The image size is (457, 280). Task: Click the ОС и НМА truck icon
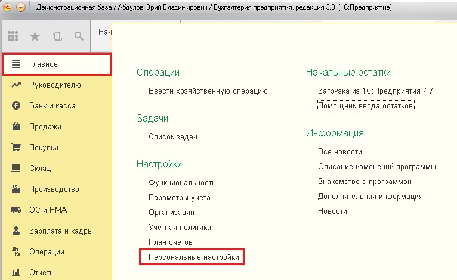[16, 210]
